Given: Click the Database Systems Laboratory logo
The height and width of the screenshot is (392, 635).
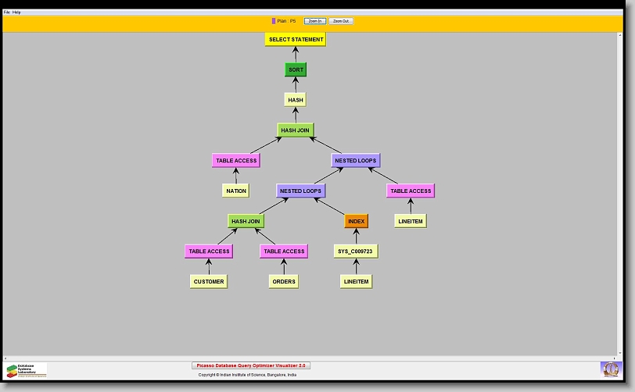Looking at the screenshot, I should (27, 370).
